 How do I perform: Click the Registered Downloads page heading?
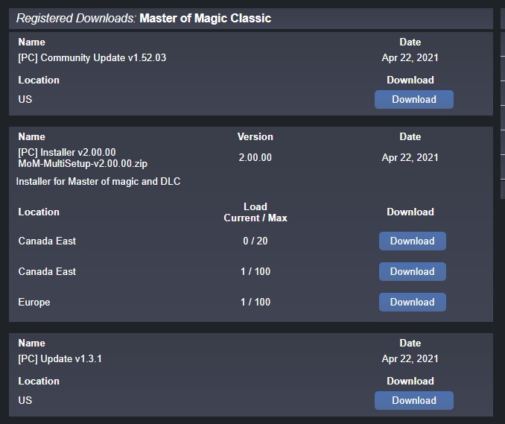coord(144,18)
